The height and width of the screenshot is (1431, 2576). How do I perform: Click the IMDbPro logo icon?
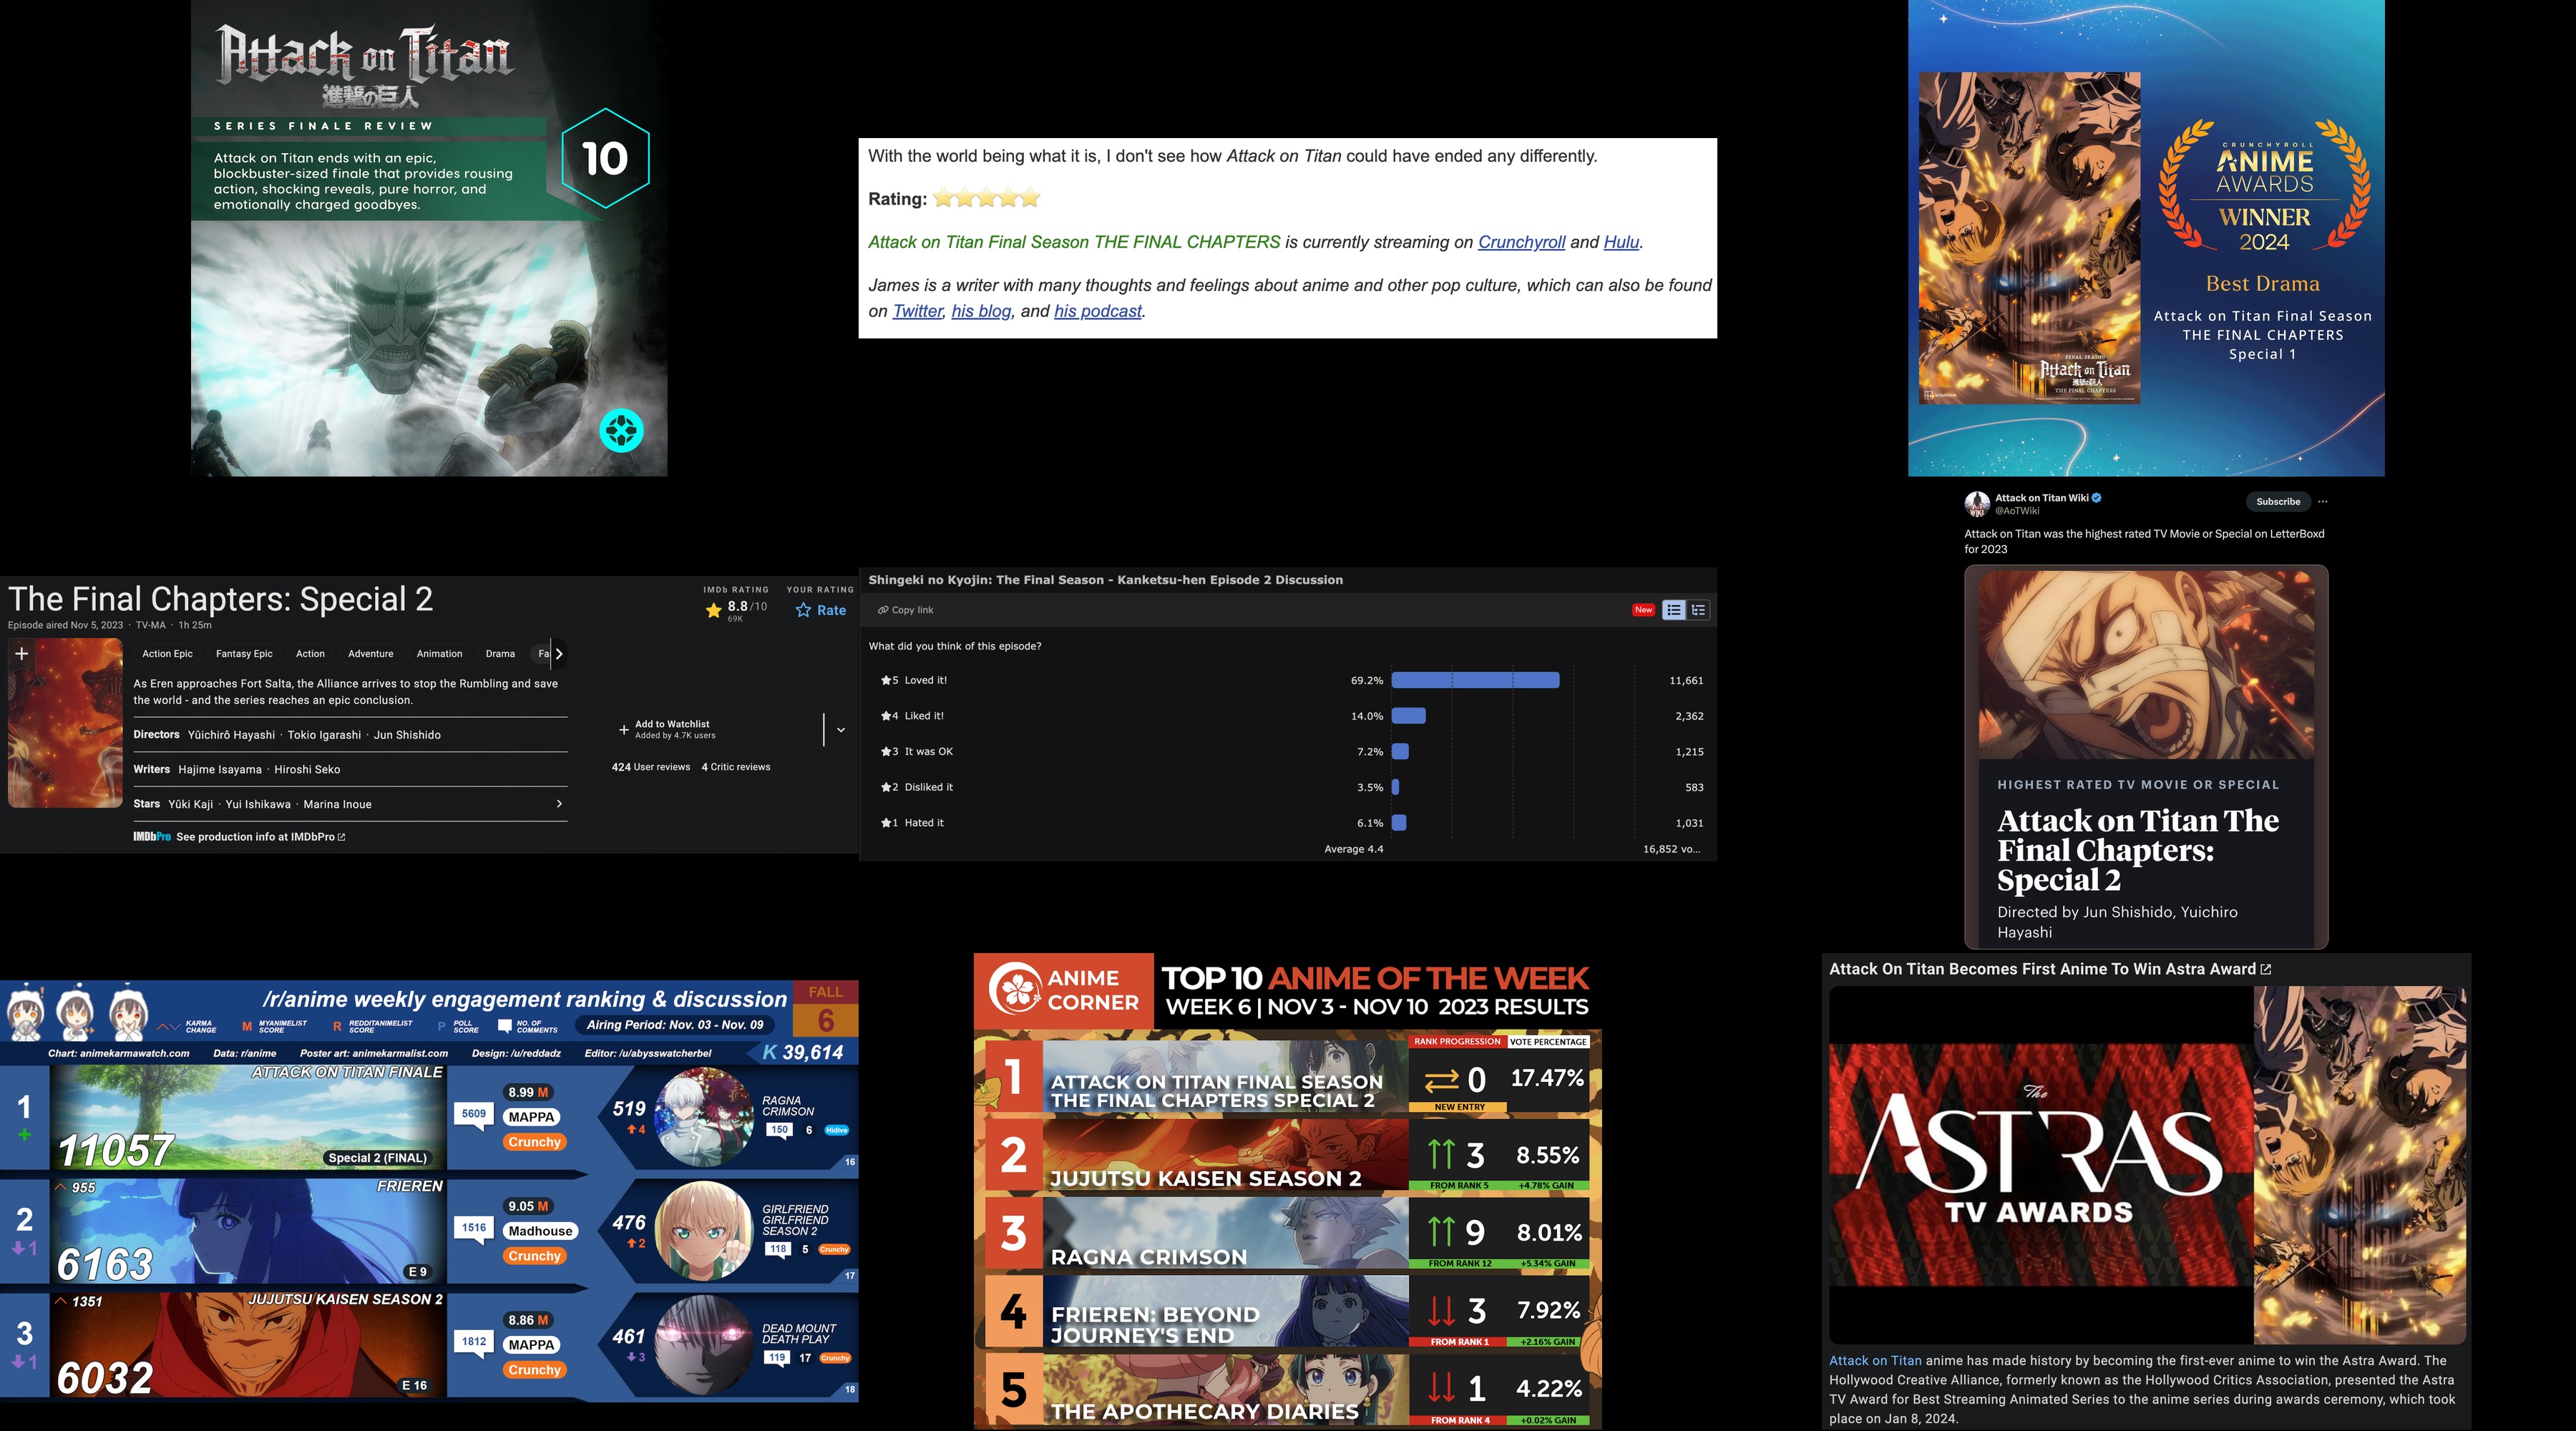point(152,837)
